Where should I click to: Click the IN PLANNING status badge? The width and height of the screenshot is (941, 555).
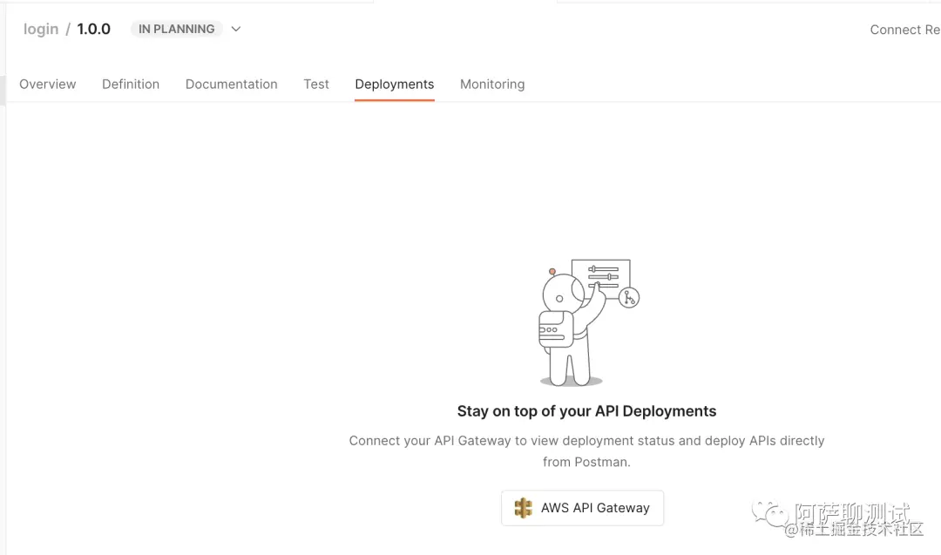pyautogui.click(x=176, y=29)
